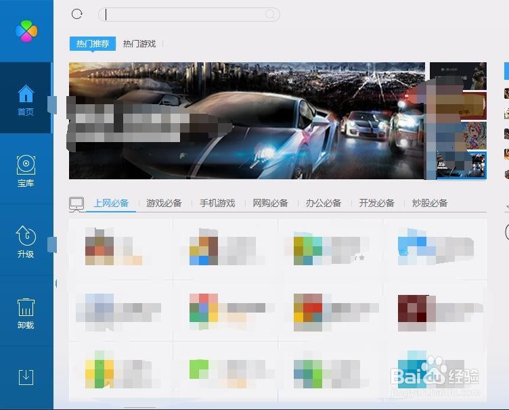Screen dimensions: 509x410
Task: Select the 上网必备 category tab
Action: click(111, 203)
